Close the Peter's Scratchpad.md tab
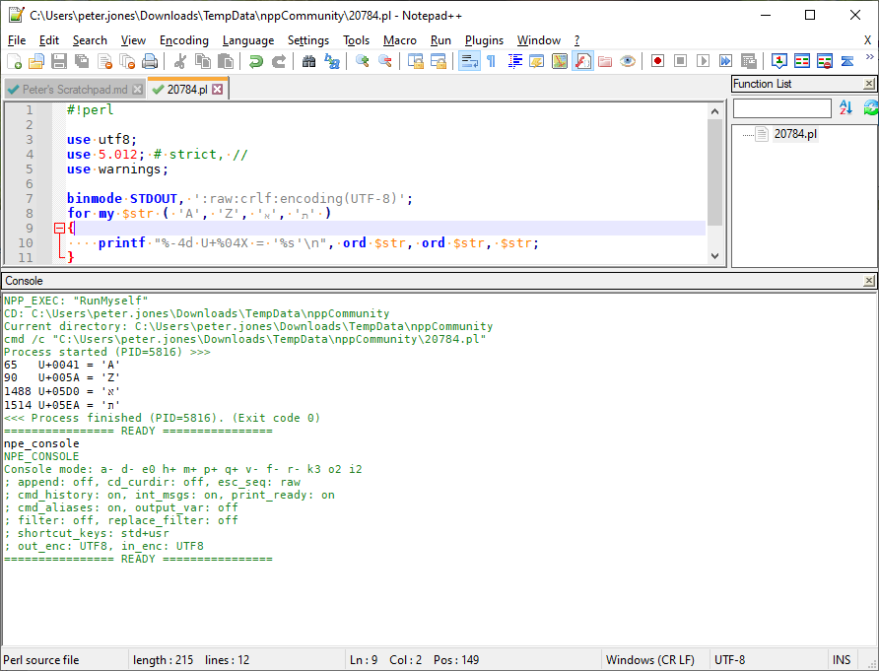 (x=137, y=90)
